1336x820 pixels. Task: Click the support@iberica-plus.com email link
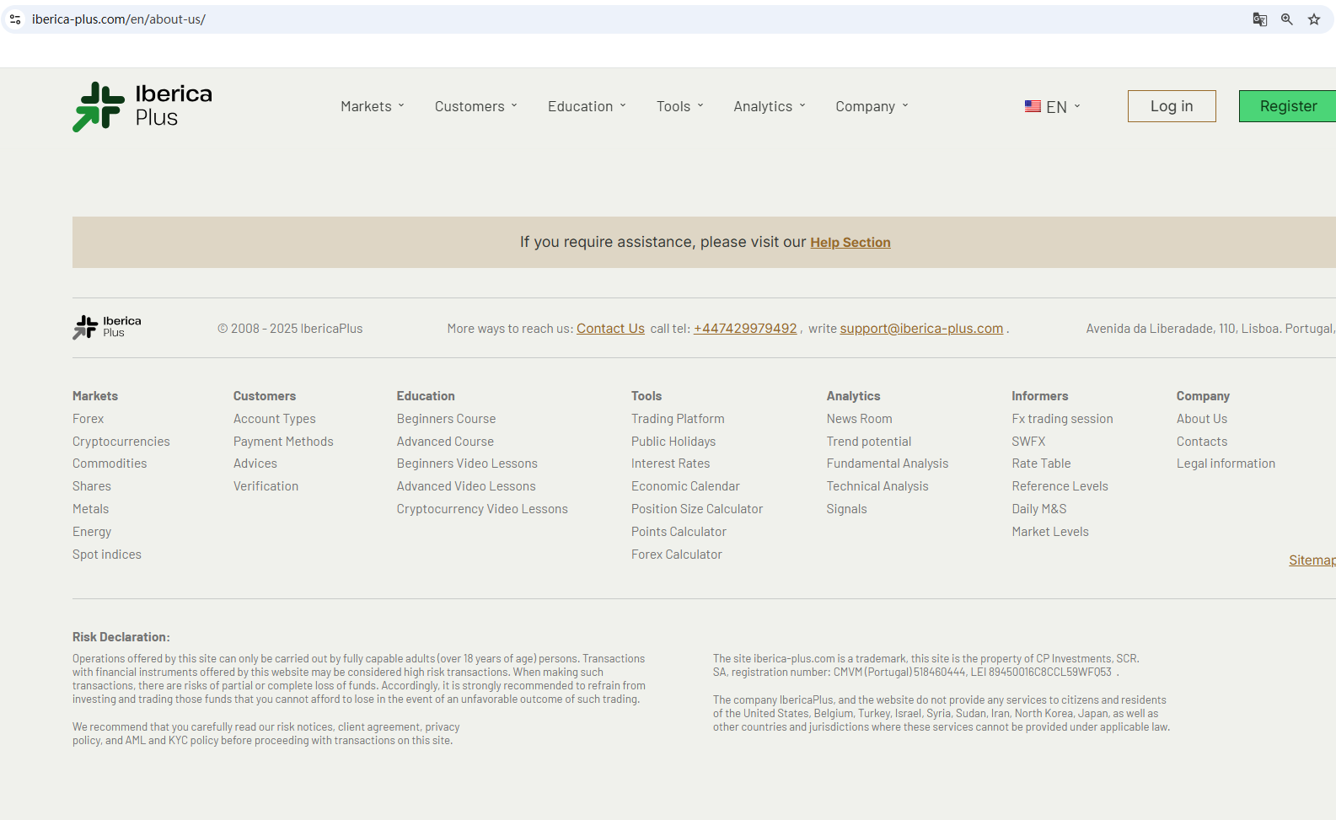tap(921, 329)
